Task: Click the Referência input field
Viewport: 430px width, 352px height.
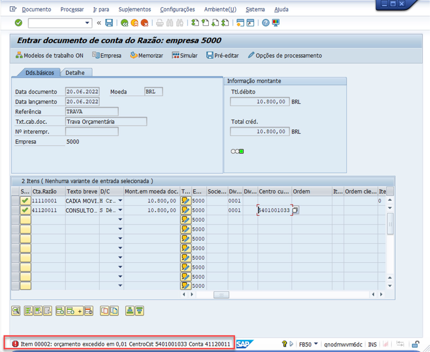Action: (x=92, y=111)
